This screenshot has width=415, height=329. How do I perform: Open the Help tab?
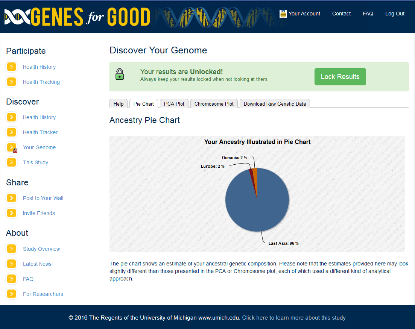tap(119, 104)
